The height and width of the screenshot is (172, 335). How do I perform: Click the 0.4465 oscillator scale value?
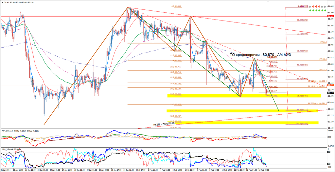tap(330, 131)
